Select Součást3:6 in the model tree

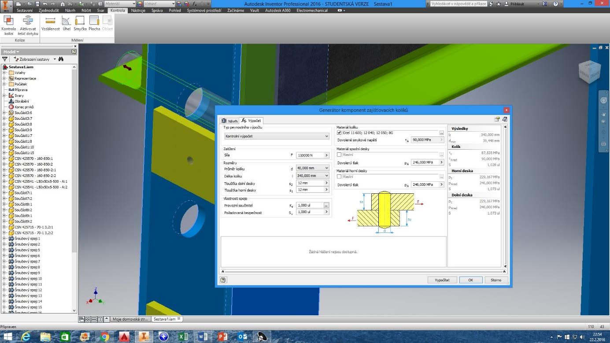tap(23, 113)
